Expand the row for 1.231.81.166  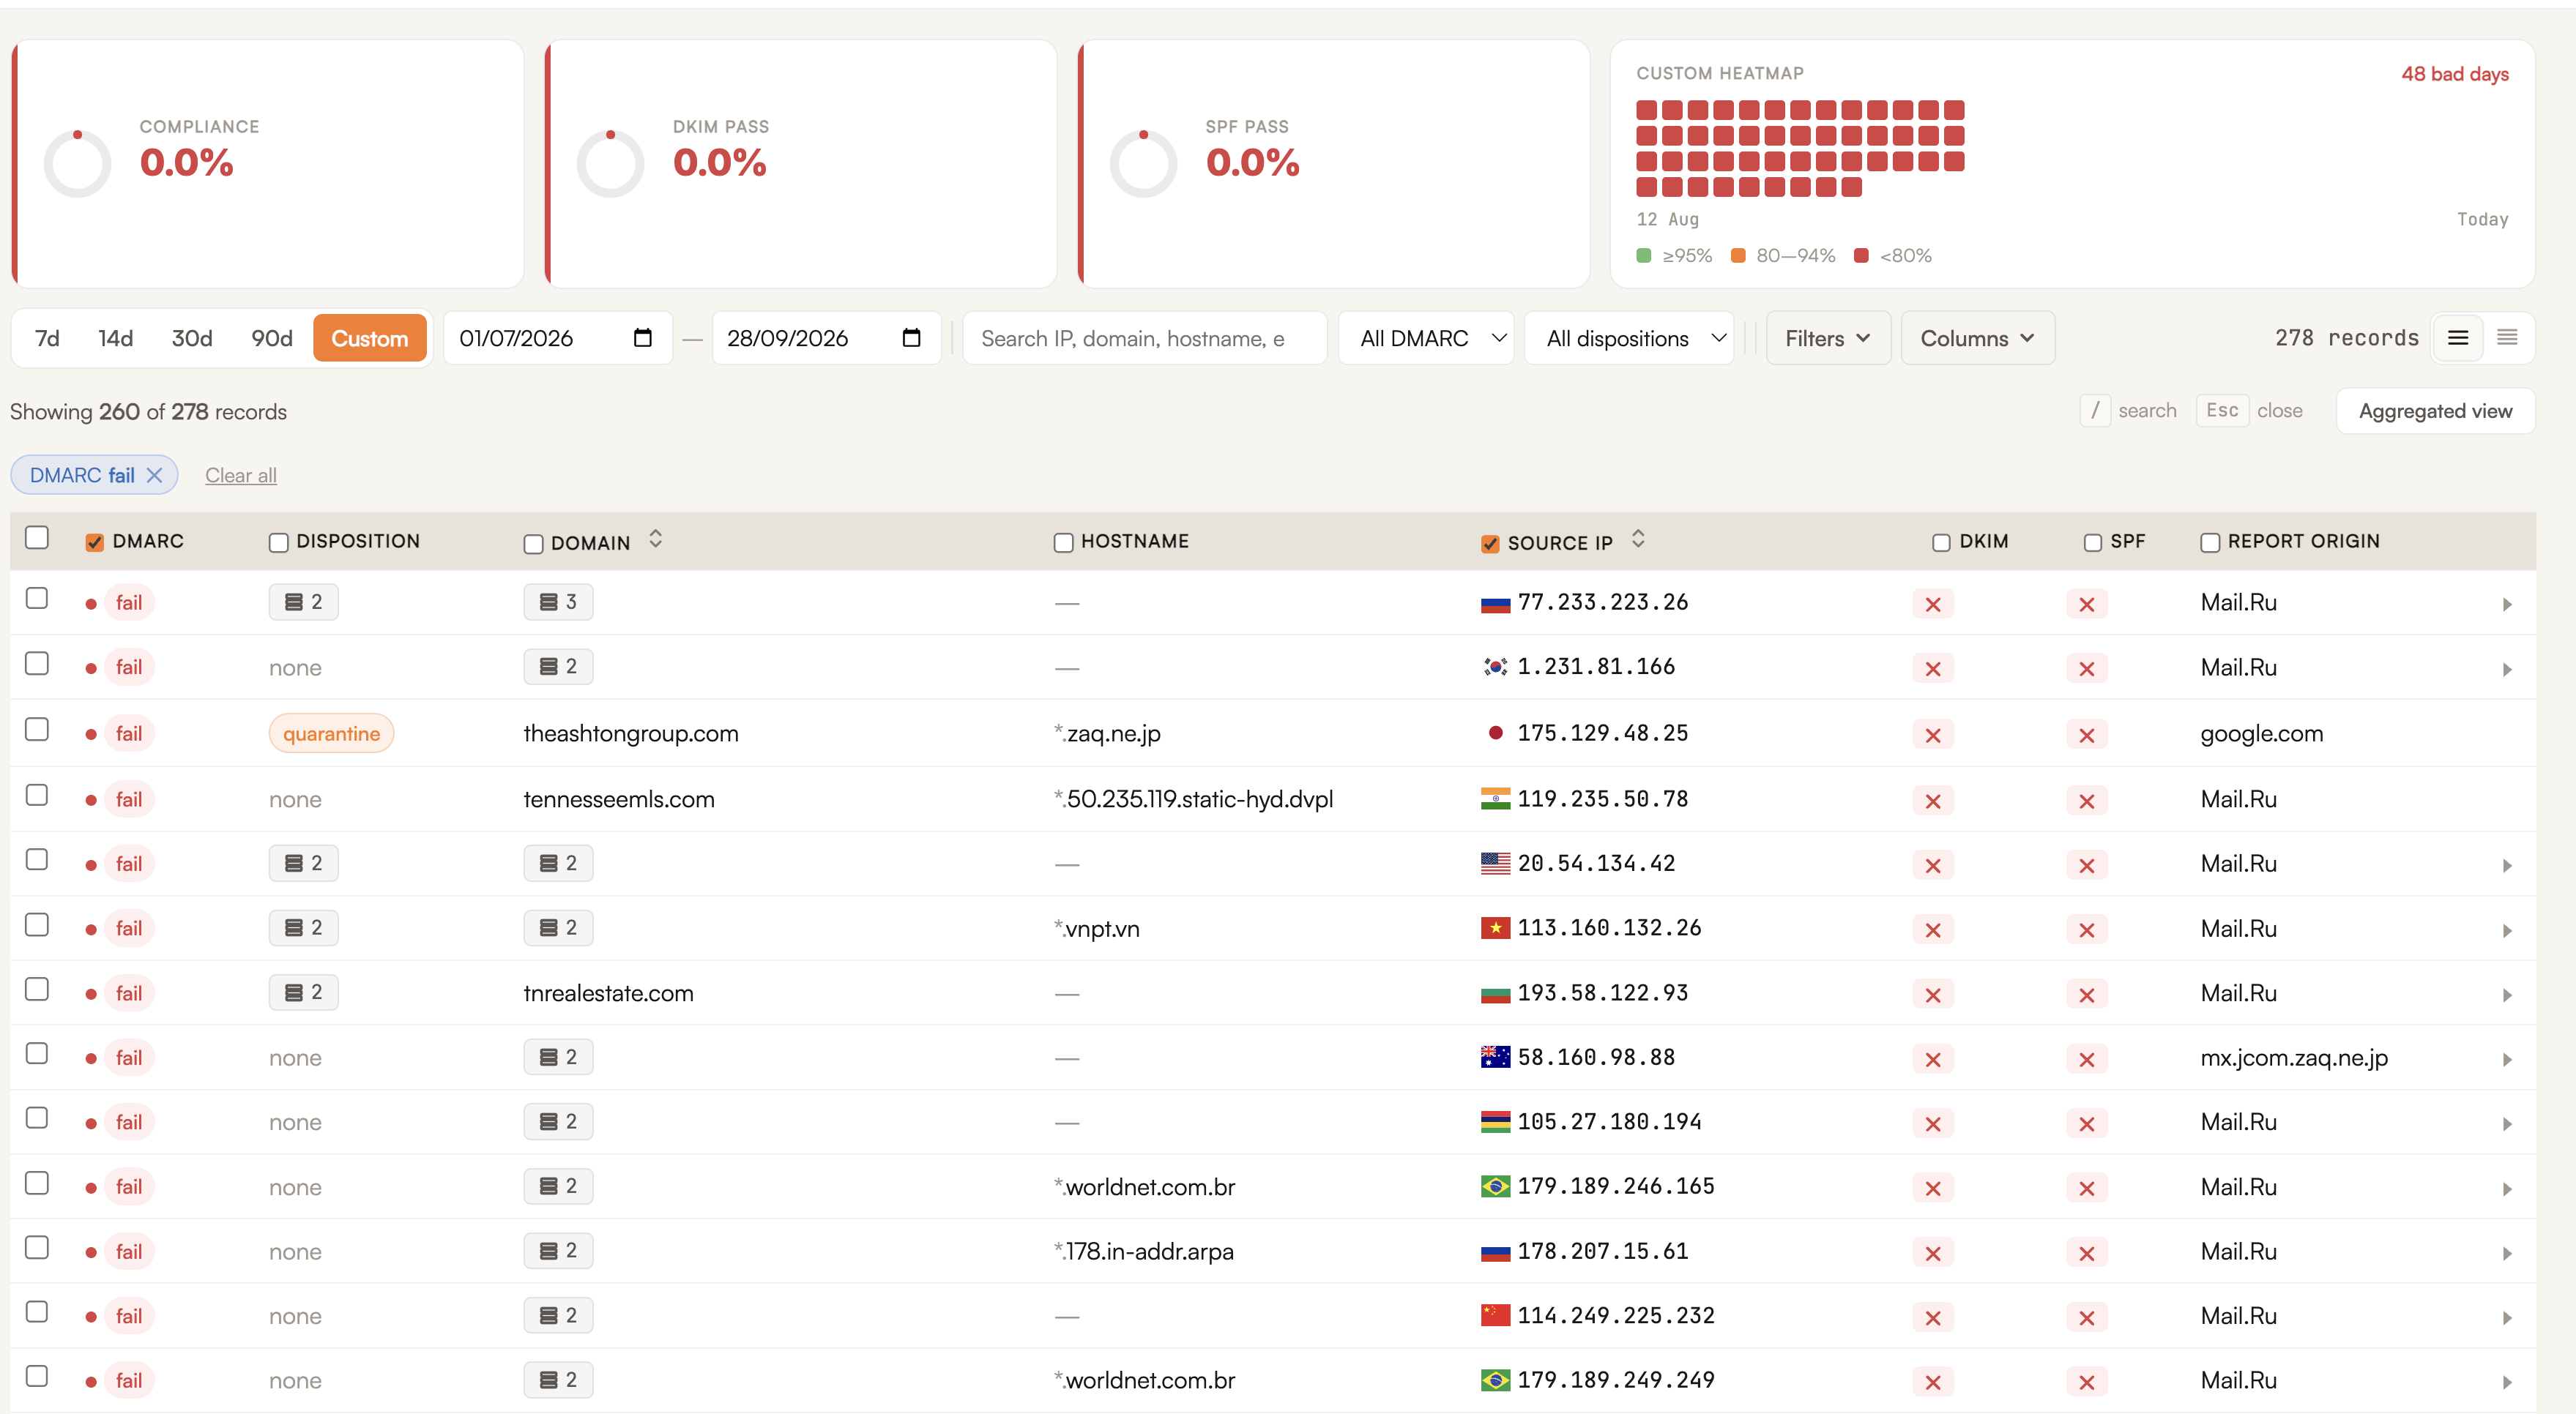[2507, 670]
